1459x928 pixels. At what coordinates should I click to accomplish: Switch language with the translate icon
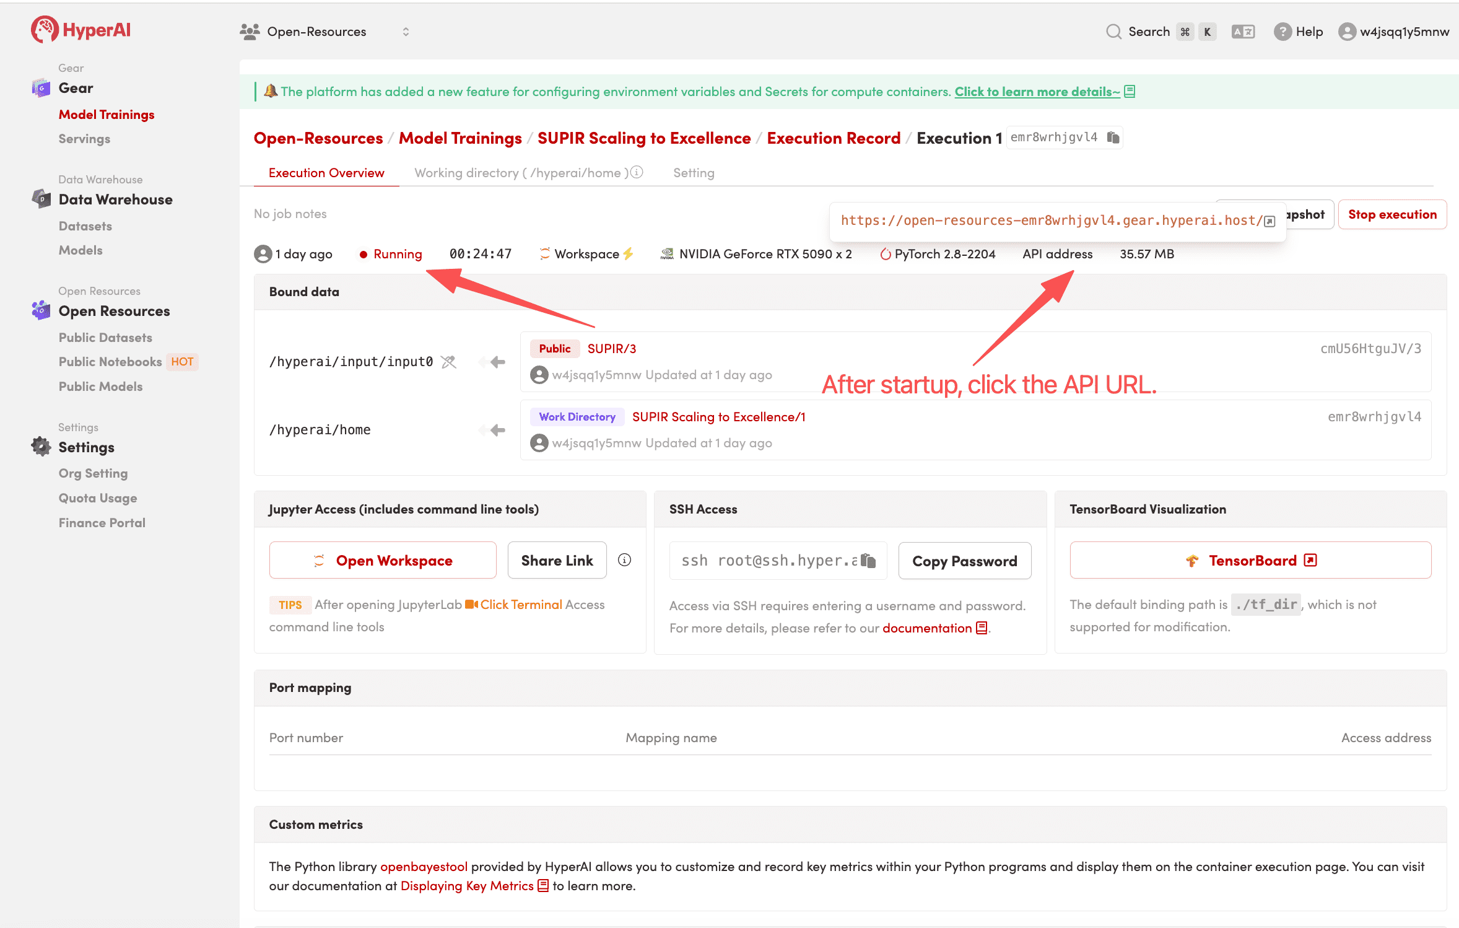tap(1243, 32)
